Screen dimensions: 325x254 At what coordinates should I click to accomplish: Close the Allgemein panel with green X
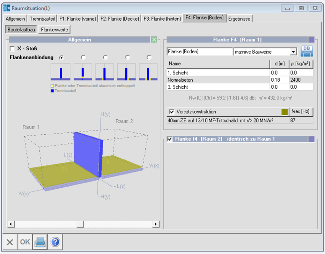[x=154, y=40]
